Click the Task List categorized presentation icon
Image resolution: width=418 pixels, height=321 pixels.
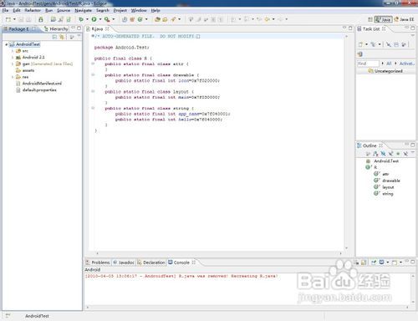pyautogui.click(x=373, y=44)
